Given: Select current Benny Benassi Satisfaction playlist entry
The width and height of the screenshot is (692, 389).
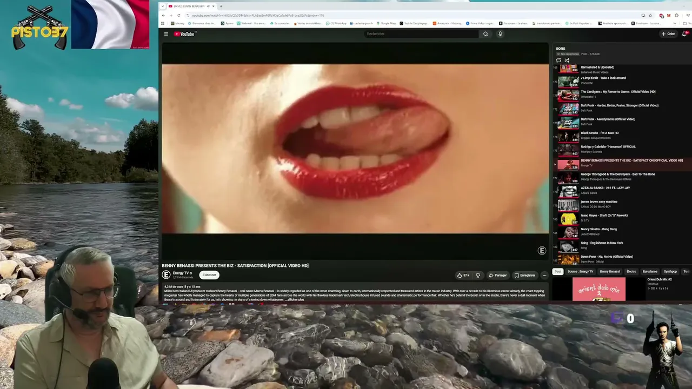Looking at the screenshot, I should 622,163.
